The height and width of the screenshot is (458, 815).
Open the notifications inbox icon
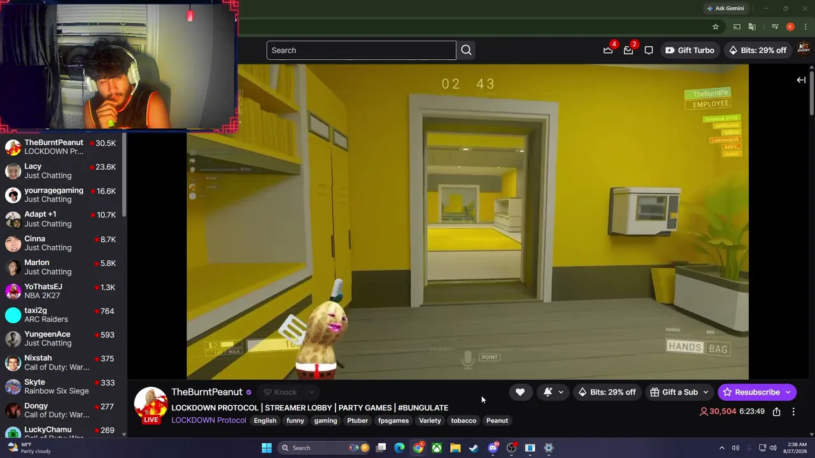pos(628,50)
